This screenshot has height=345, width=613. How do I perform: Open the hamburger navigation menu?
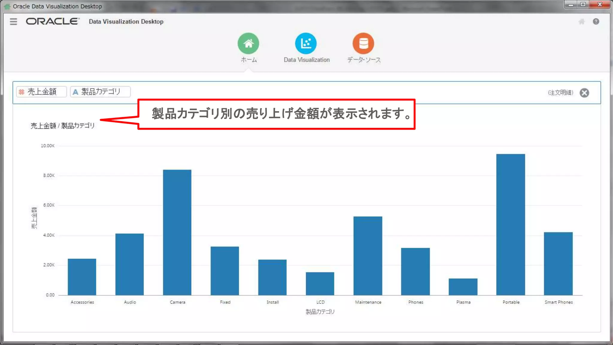tap(13, 22)
